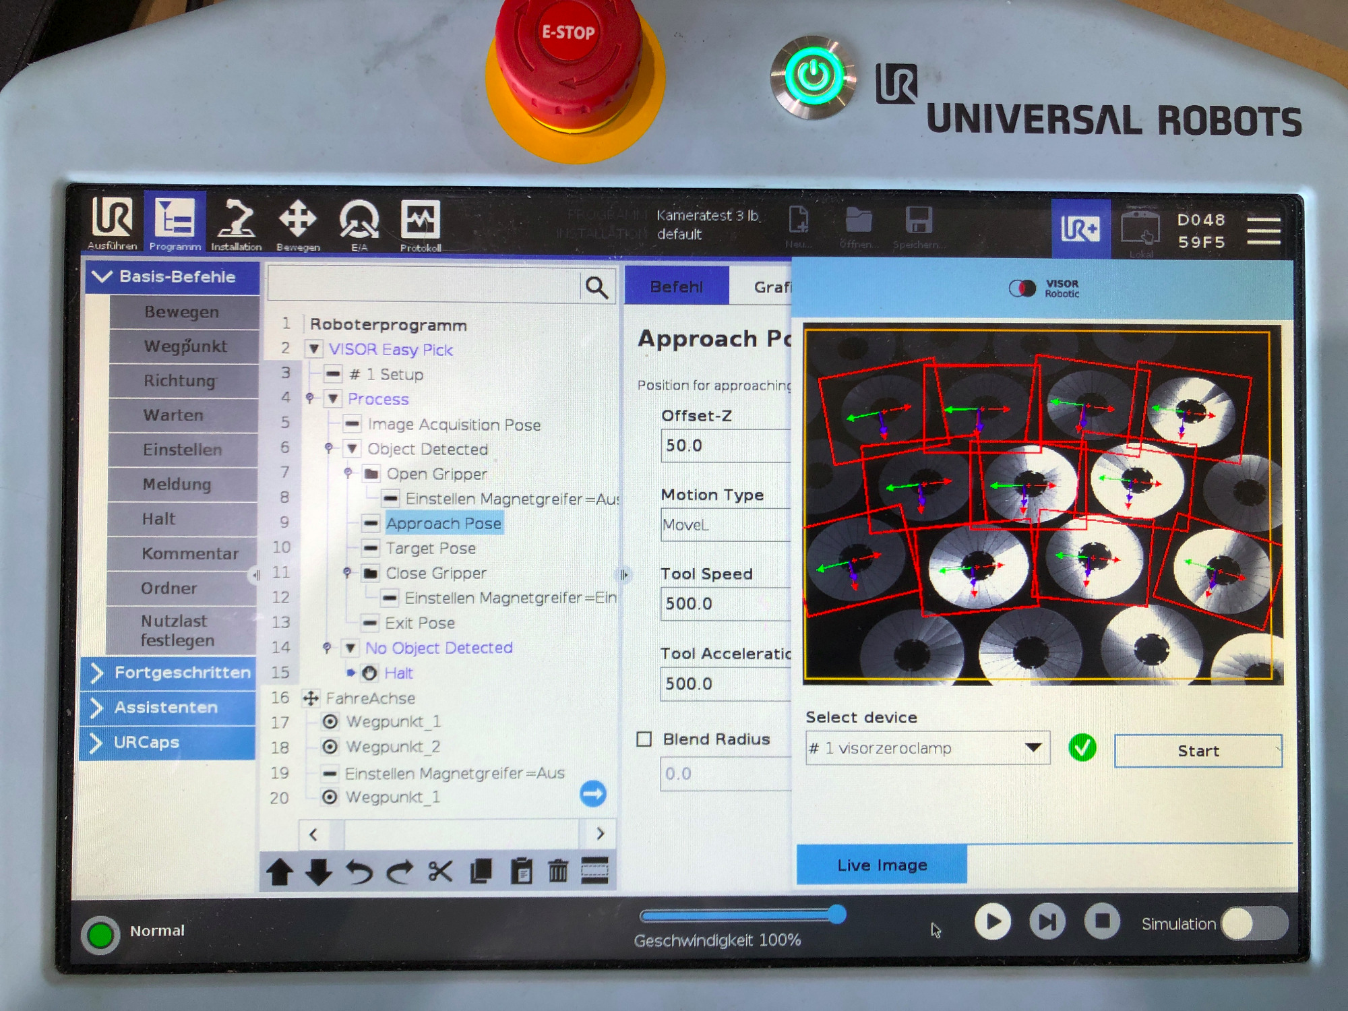Image resolution: width=1348 pixels, height=1011 pixels.
Task: Undo the last program edit
Action: (x=359, y=872)
